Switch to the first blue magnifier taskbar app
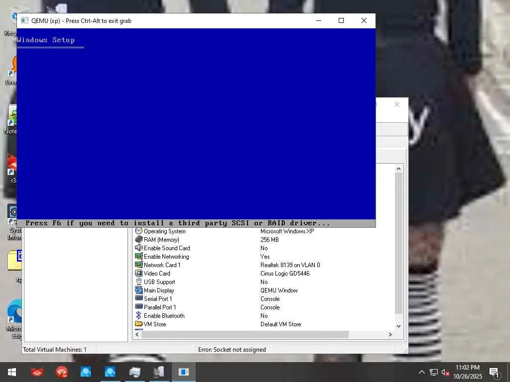 point(86,372)
